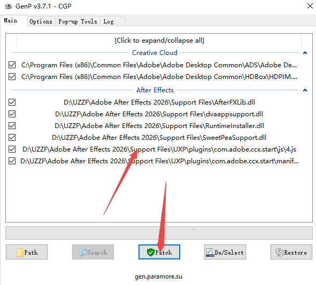Click the yellow folder Path icon

click(x=20, y=252)
